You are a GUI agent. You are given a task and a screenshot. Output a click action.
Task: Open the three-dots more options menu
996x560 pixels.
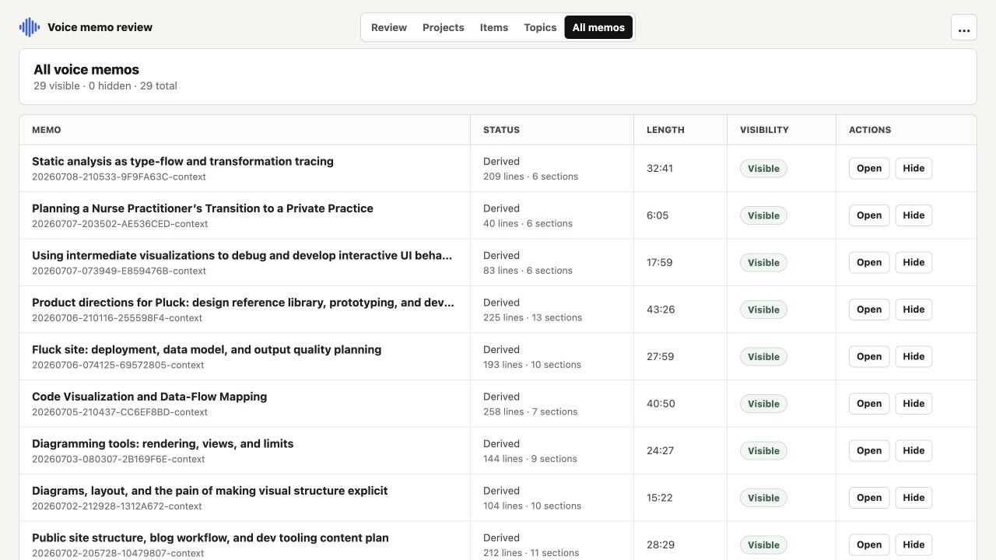click(x=964, y=27)
